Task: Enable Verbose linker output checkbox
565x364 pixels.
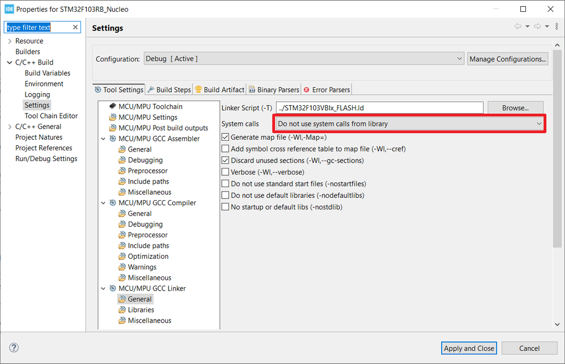Action: point(226,172)
